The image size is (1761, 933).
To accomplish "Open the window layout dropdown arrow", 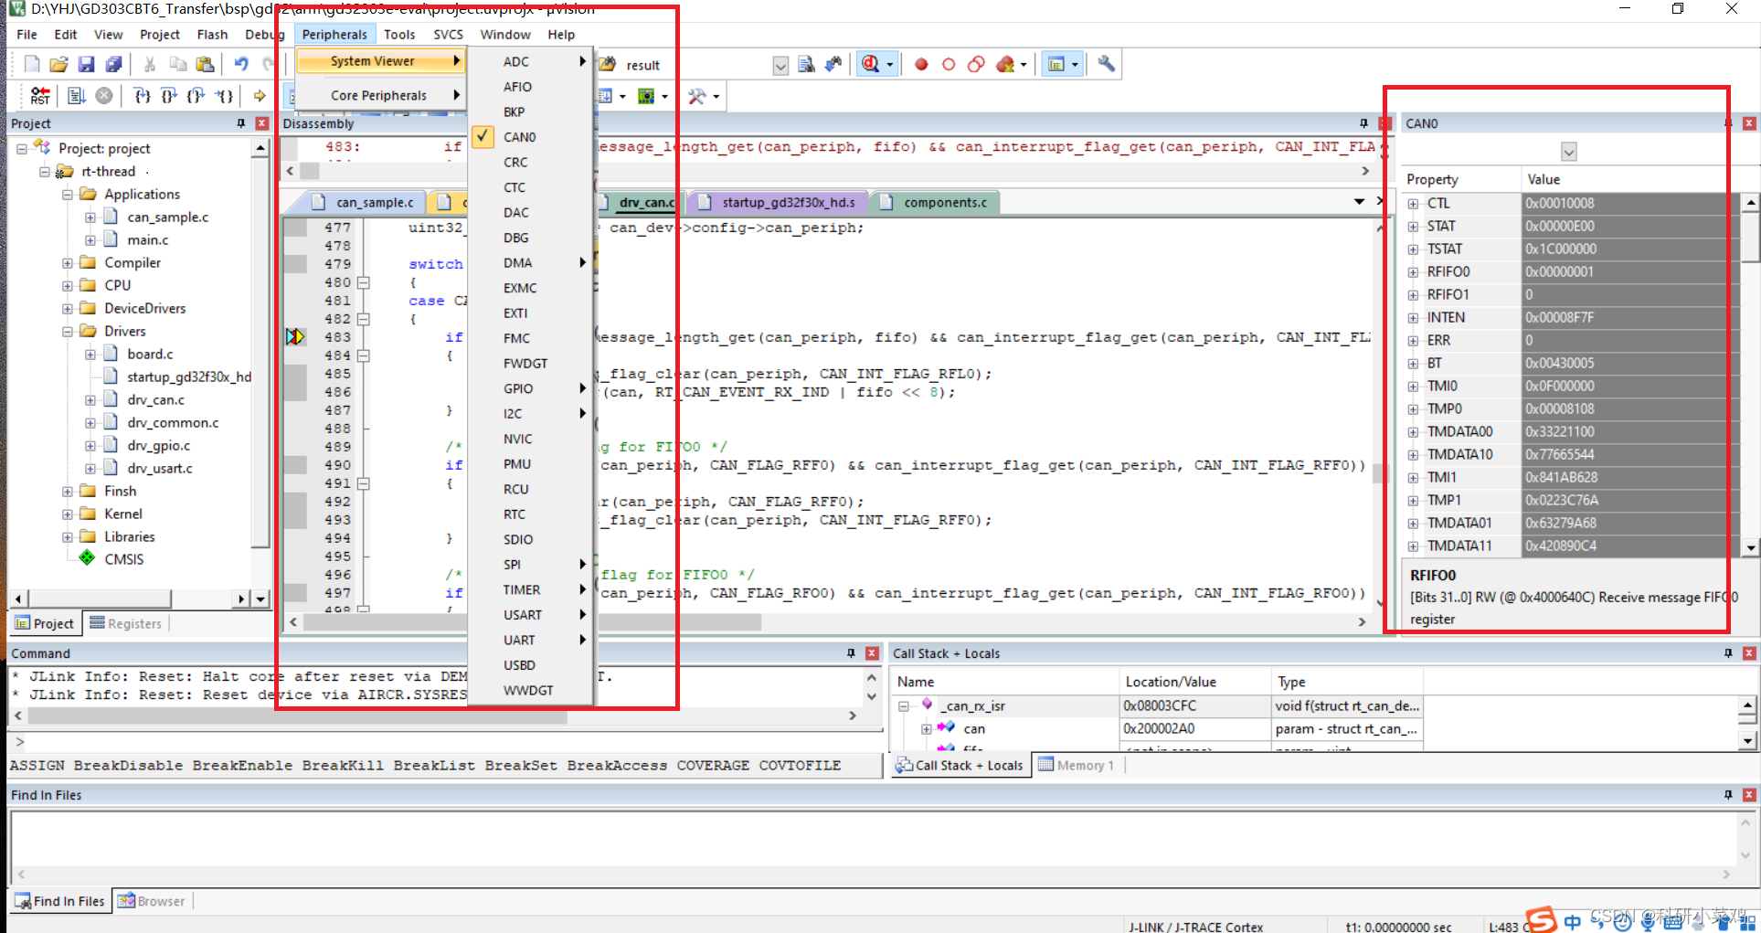I will click(x=1075, y=64).
